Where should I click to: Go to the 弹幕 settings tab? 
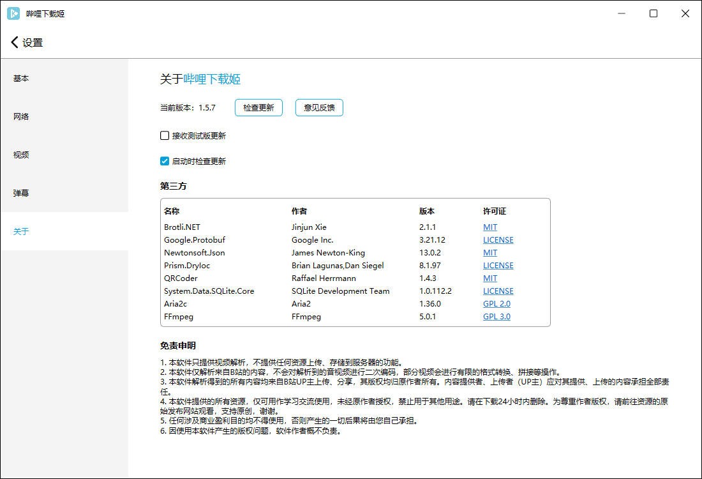(x=64, y=193)
